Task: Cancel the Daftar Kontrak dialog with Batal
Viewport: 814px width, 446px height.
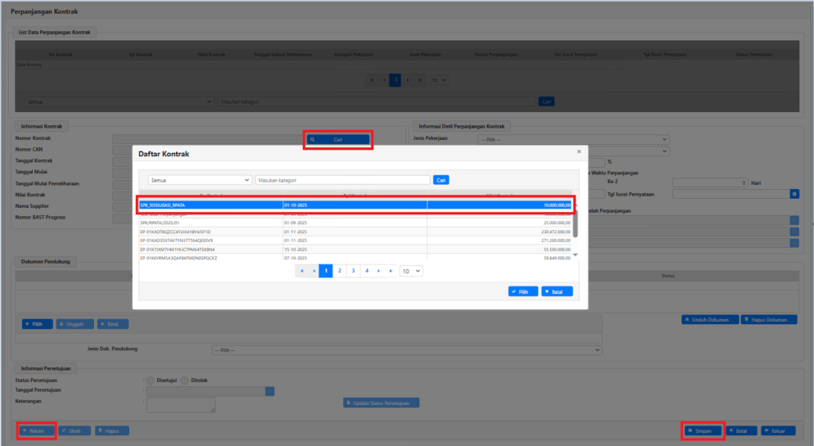Action: pyautogui.click(x=557, y=291)
